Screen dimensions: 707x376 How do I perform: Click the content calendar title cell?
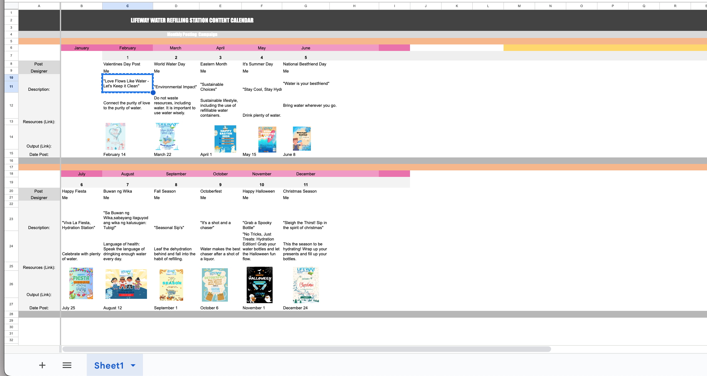(x=192, y=20)
